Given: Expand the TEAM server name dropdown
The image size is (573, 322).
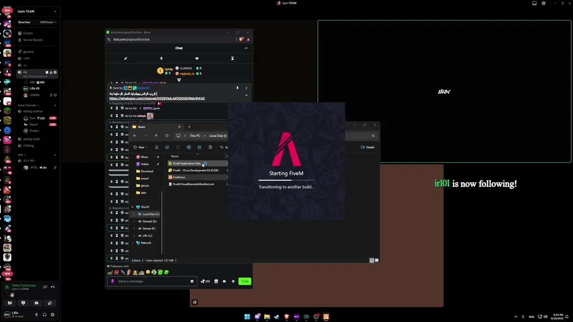Looking at the screenshot, I should [55, 11].
